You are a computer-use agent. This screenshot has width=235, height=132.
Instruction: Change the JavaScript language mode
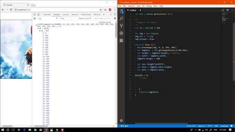tap(224, 126)
